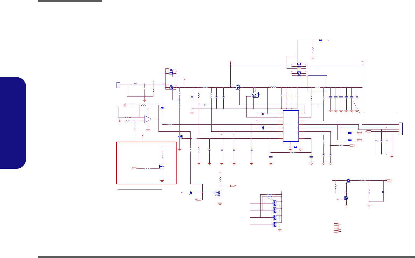Screen dimensions: 415x258
Task: Select the output port right of the transistor collector
Action: pos(233,186)
